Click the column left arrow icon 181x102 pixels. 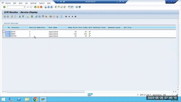pyautogui.click(x=69, y=16)
